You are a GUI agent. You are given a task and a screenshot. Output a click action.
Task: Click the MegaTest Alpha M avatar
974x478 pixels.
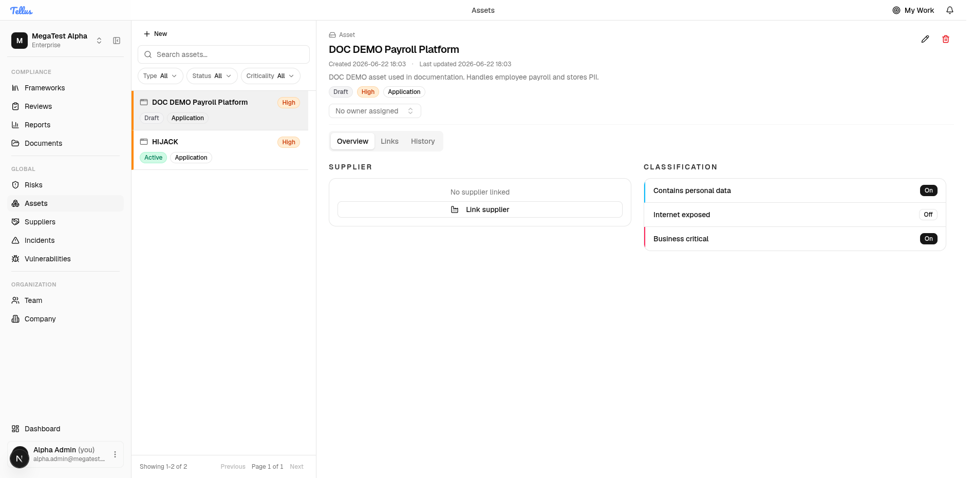(x=20, y=41)
